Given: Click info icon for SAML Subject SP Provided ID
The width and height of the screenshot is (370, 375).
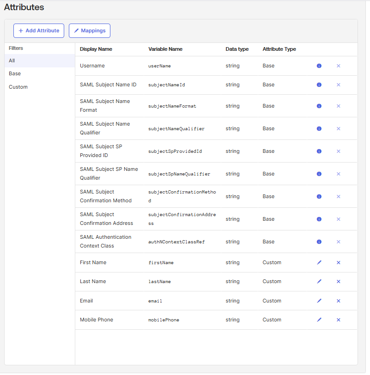Looking at the screenshot, I should coord(319,151).
